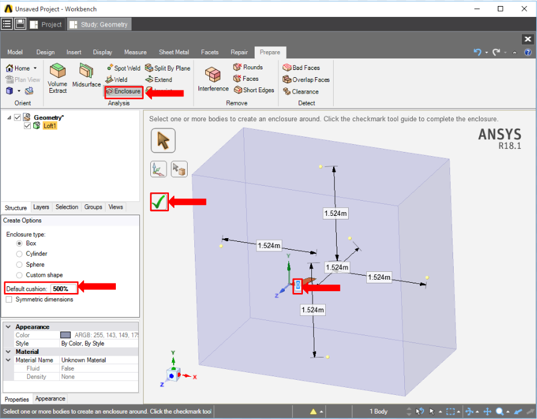537x419 pixels.
Task: Click the snap view icon beside the view cube
Action: point(30,90)
